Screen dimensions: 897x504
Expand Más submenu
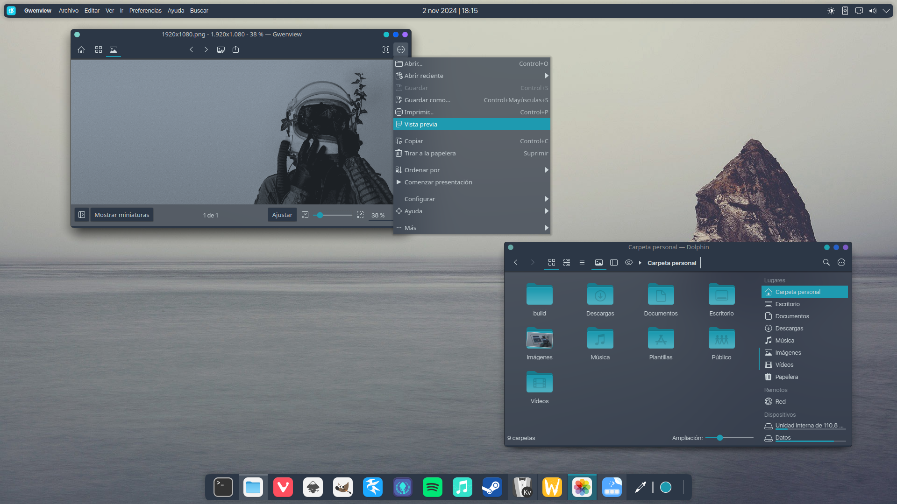[x=472, y=228]
